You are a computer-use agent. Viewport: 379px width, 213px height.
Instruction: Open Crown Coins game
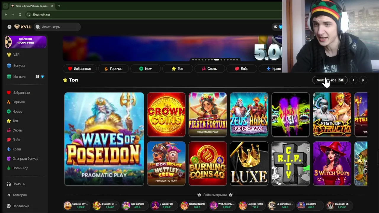click(x=166, y=114)
